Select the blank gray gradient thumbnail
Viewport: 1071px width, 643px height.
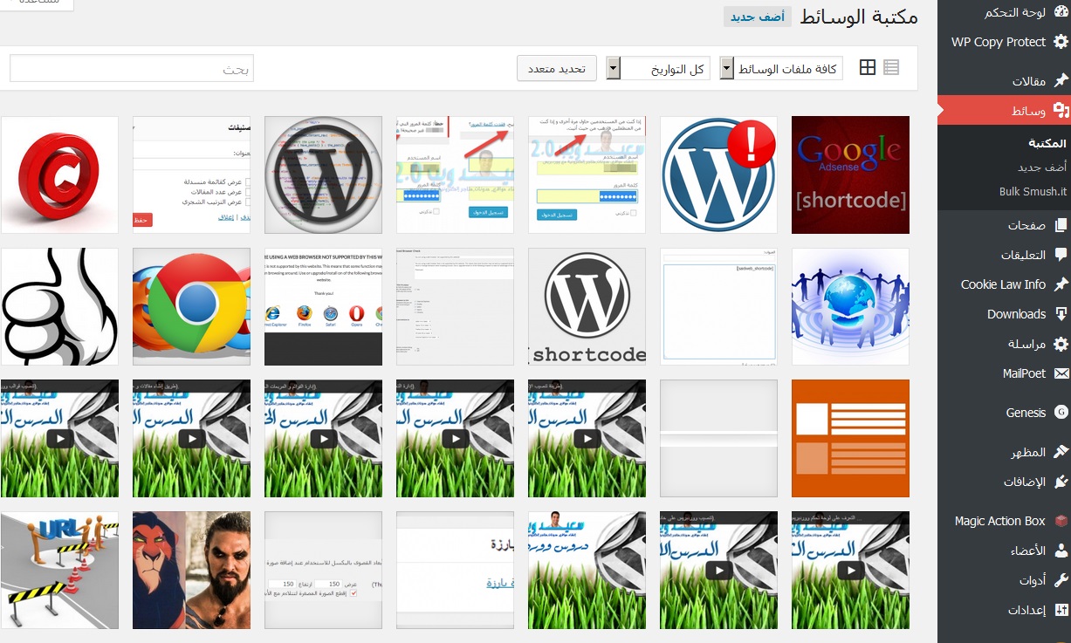[718, 439]
